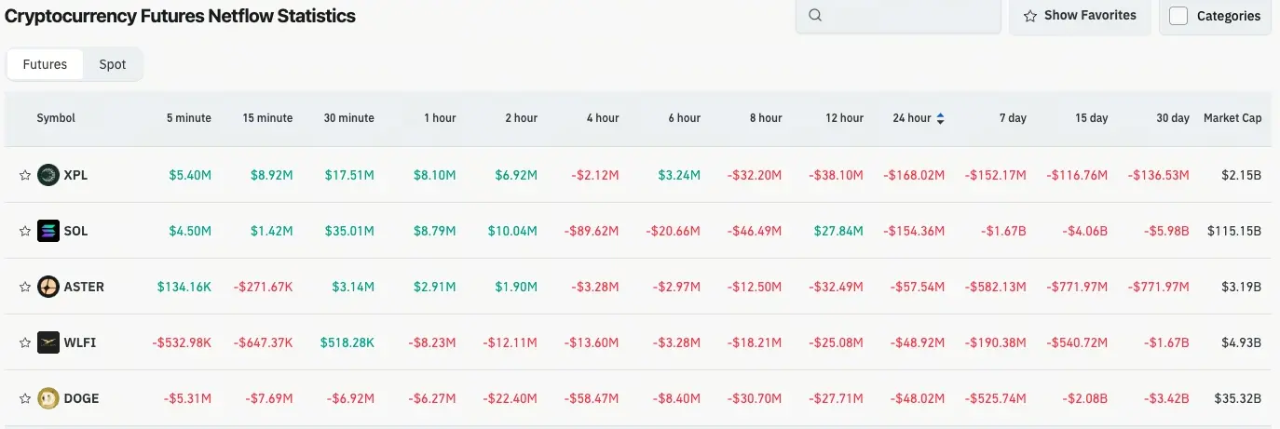Image resolution: width=1280 pixels, height=429 pixels.
Task: Open the XPL coin logo
Action: pos(48,175)
